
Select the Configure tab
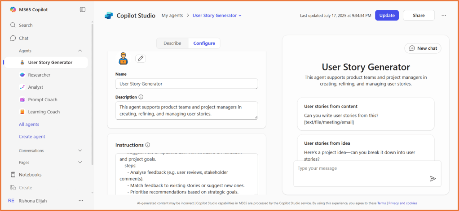(x=204, y=43)
